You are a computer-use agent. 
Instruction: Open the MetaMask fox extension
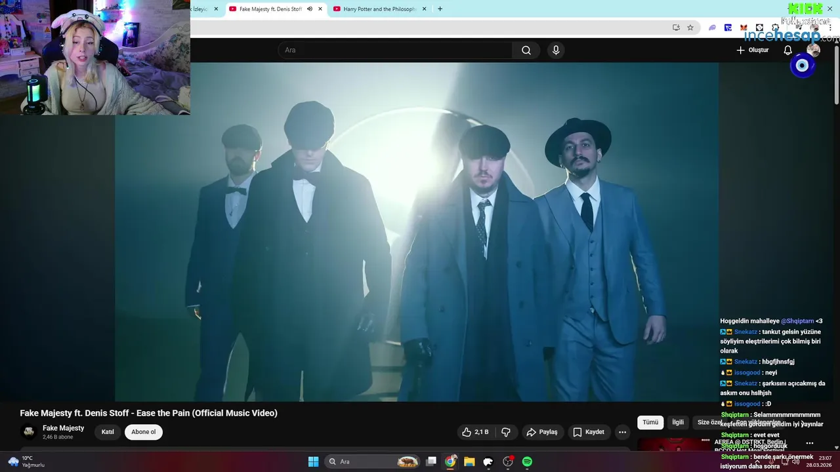click(x=744, y=28)
